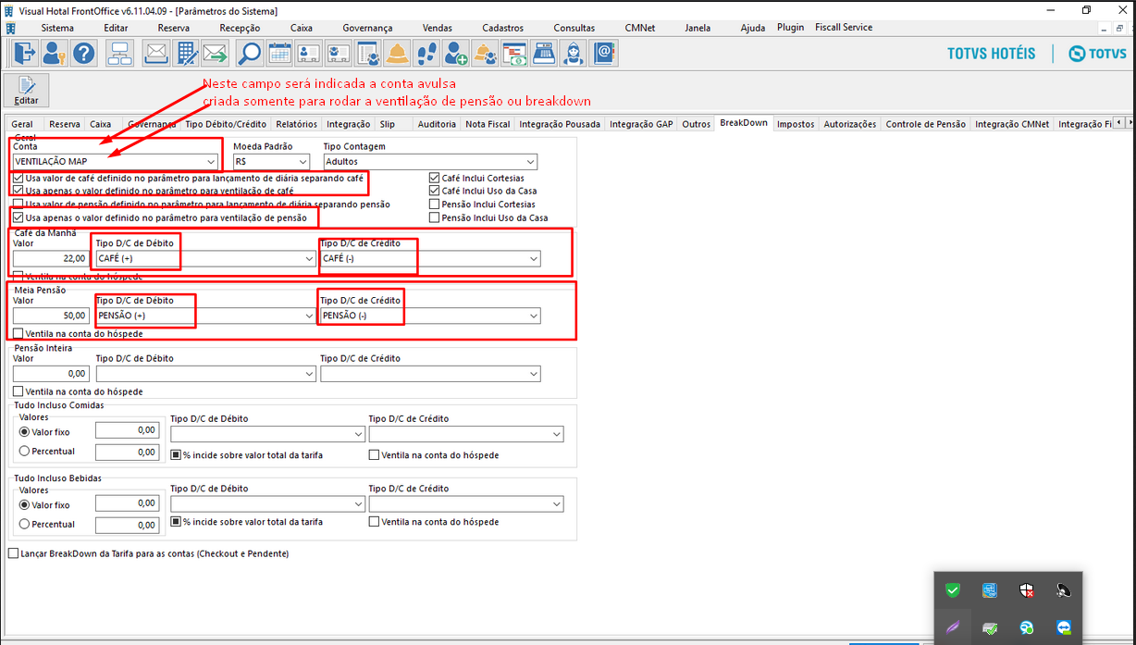
Task: Click the Editar button
Action: 26,91
